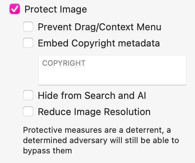Click the word "Resolution" in the last option

pyautogui.click(x=127, y=112)
